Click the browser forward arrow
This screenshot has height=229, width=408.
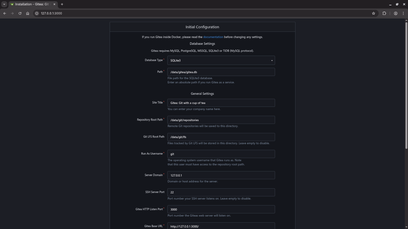click(12, 13)
